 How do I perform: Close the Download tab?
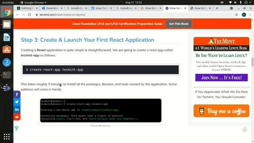pos(62,8)
